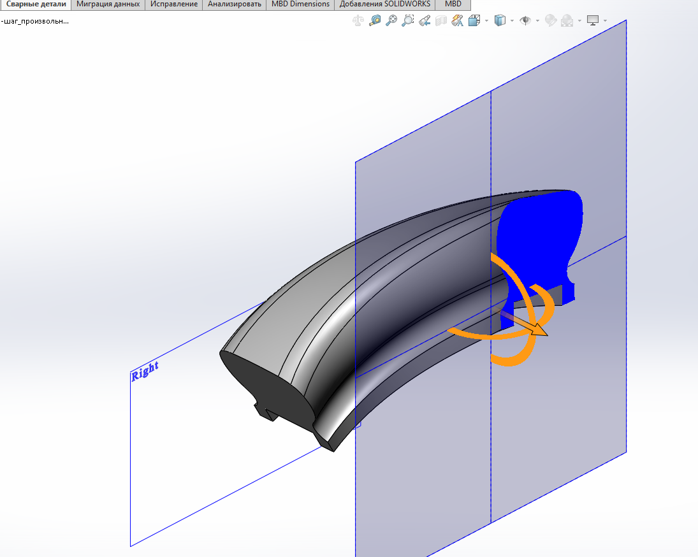Click the View Settings monitor icon
Image resolution: width=698 pixels, height=557 pixels.
click(593, 20)
